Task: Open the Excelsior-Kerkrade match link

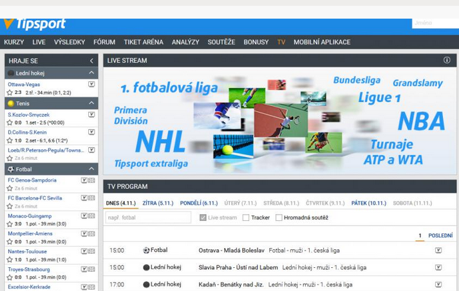Action: tap(29, 287)
